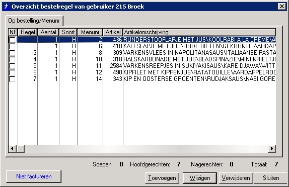This screenshot has height=187, width=289.
Task: Select row VARKENSREEPJES IN SUKIYAKISAUS
Action: tap(142, 66)
